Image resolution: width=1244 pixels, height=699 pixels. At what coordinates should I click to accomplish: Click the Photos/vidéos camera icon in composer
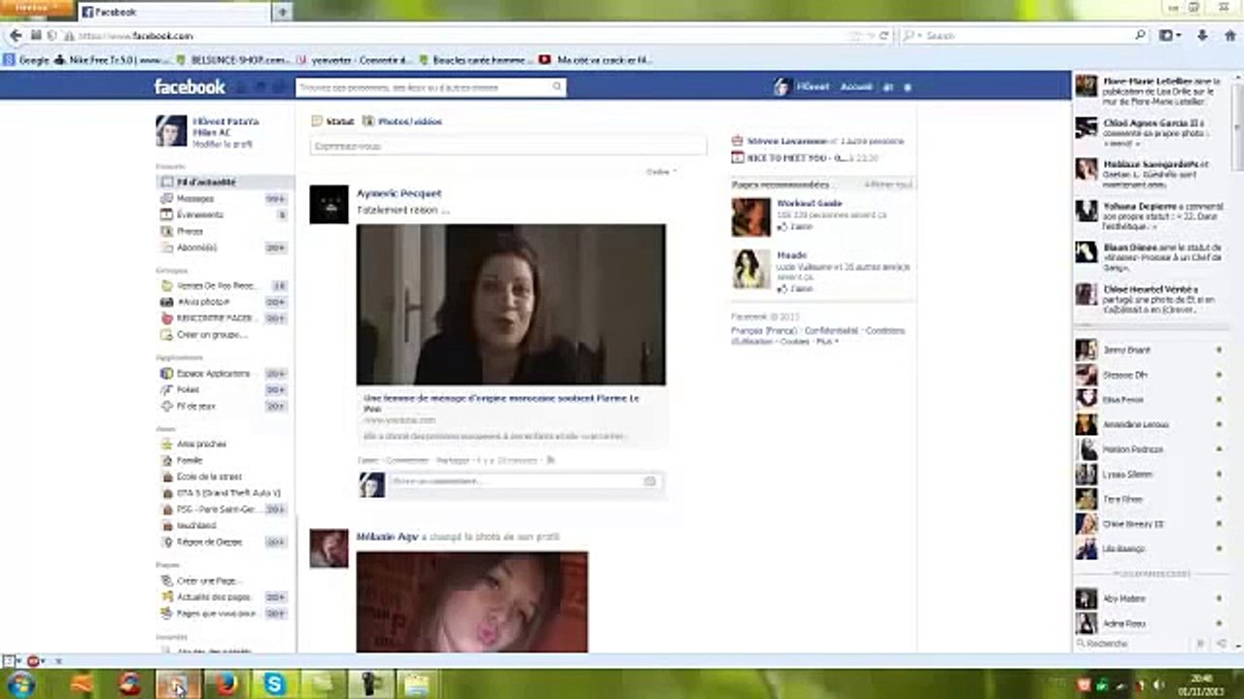pyautogui.click(x=368, y=121)
